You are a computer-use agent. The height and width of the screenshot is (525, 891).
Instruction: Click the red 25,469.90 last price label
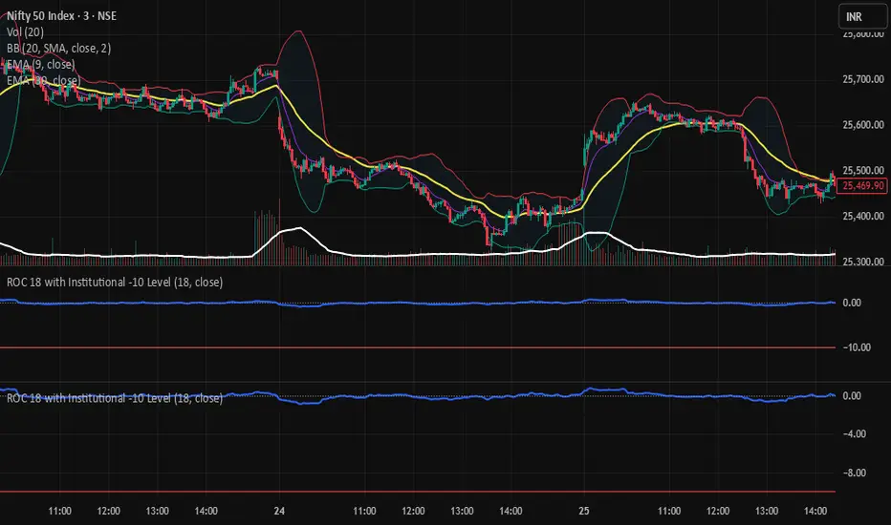pyautogui.click(x=863, y=185)
